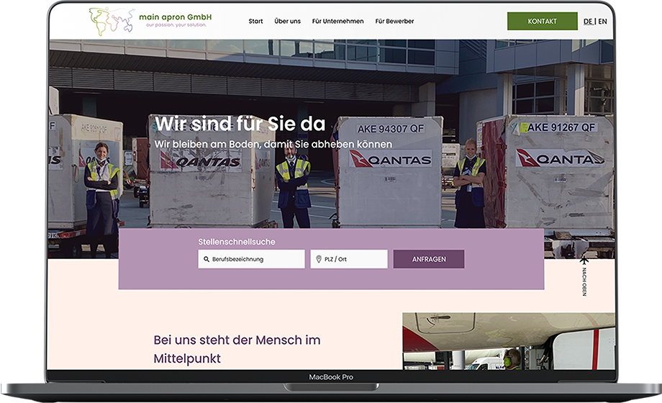Open the Start menu item
Image resolution: width=662 pixels, height=403 pixels.
click(x=255, y=21)
